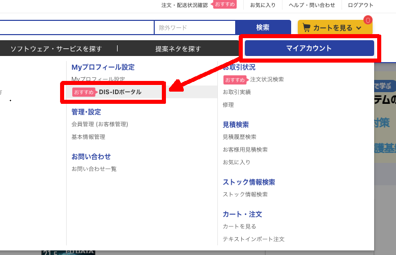Open 基本情報管理
The height and width of the screenshot is (255, 396).
point(89,137)
